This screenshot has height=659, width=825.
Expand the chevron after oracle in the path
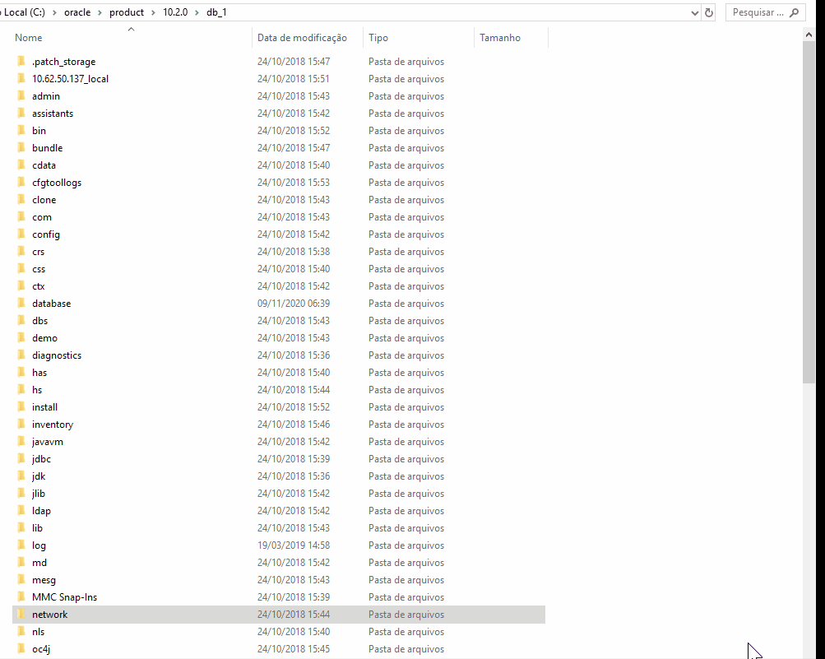100,12
